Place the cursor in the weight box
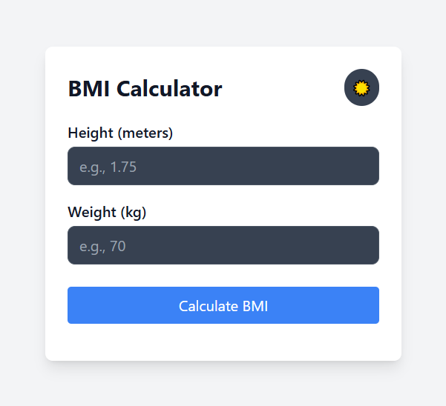The height and width of the screenshot is (406, 446). 223,245
